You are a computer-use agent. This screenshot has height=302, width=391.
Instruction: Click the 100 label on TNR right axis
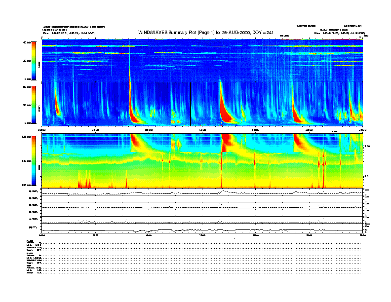(x=367, y=146)
